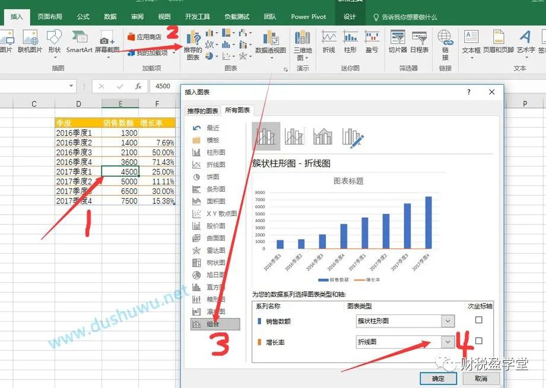Open the Name Box dropdown arrow
This screenshot has width=546, height=388.
coord(71,86)
